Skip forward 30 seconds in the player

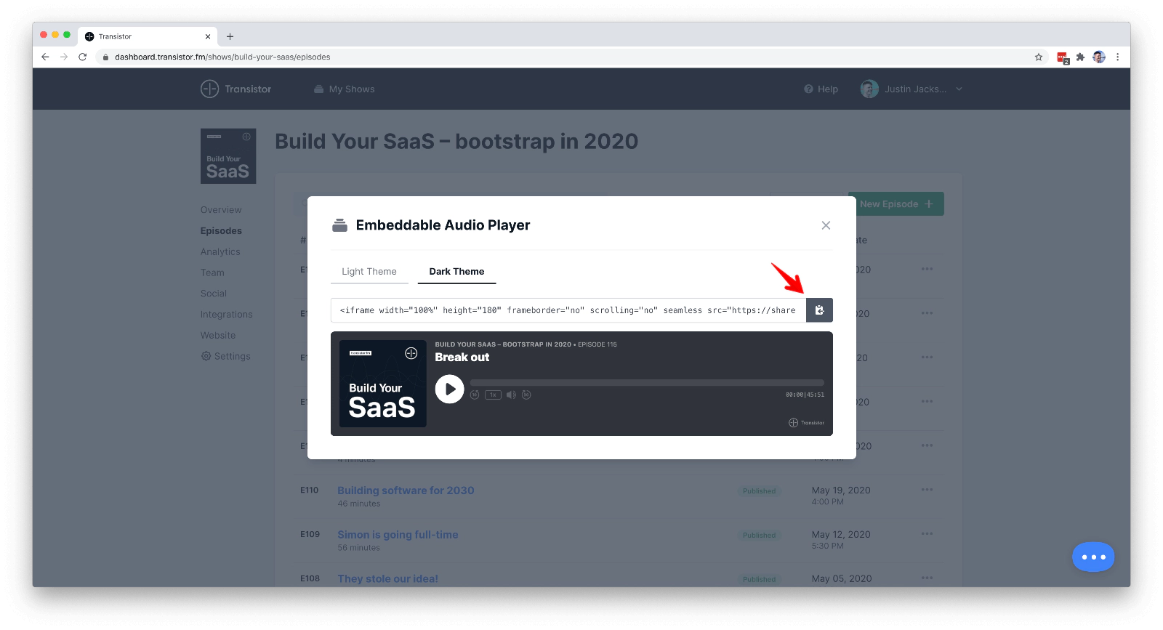526,395
